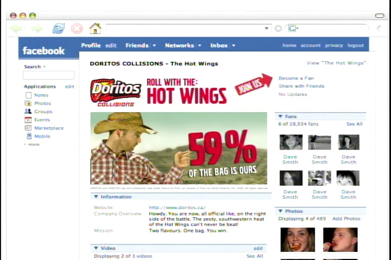Open the Marketplace application icon
The height and width of the screenshot is (260, 391).
point(28,128)
